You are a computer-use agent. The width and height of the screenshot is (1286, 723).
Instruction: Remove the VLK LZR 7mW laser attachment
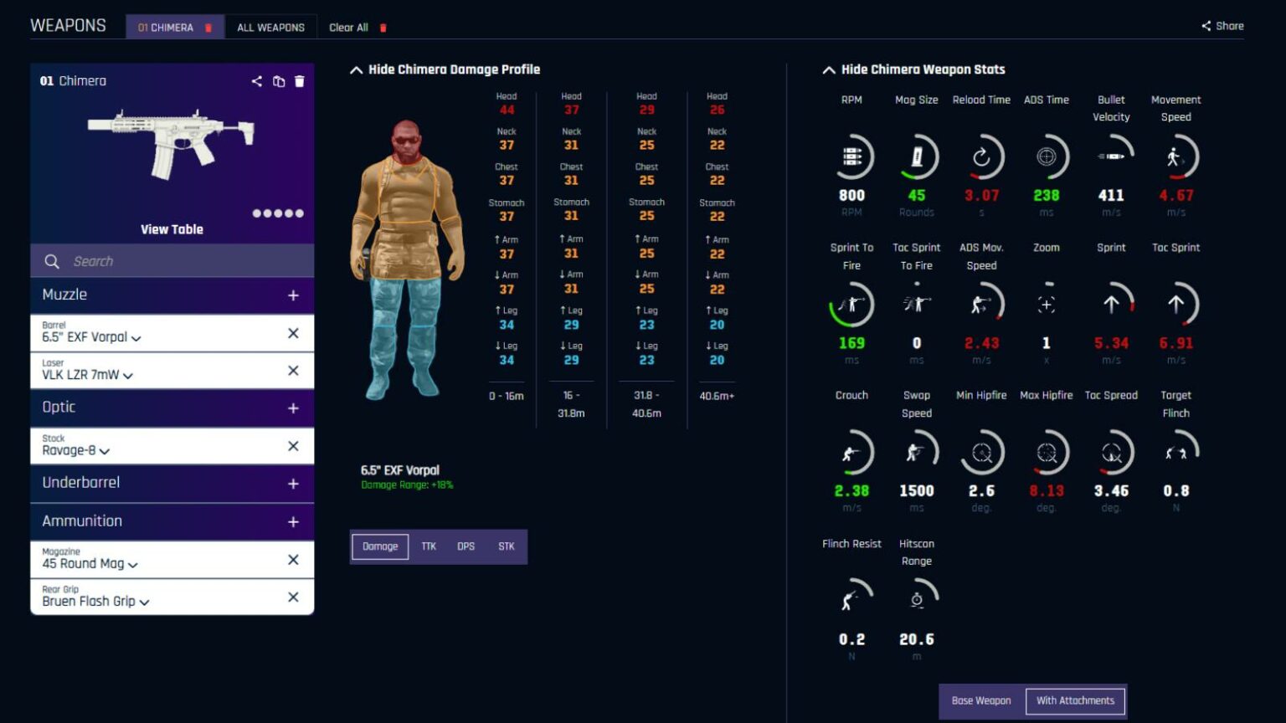(293, 371)
